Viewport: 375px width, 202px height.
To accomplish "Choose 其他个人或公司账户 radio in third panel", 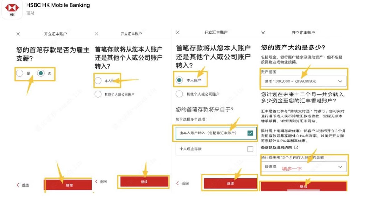I will click(x=179, y=94).
